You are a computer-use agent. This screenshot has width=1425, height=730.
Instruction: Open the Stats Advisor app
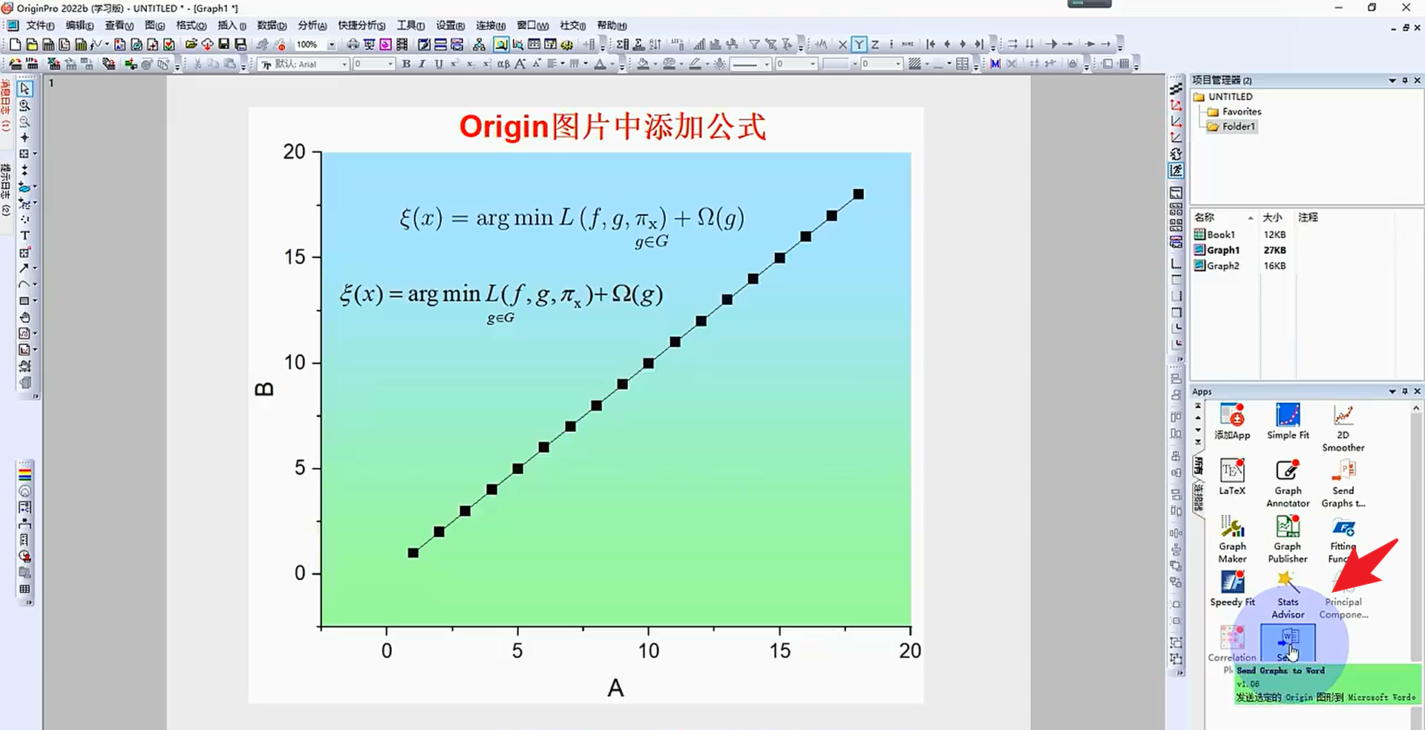pyautogui.click(x=1288, y=595)
